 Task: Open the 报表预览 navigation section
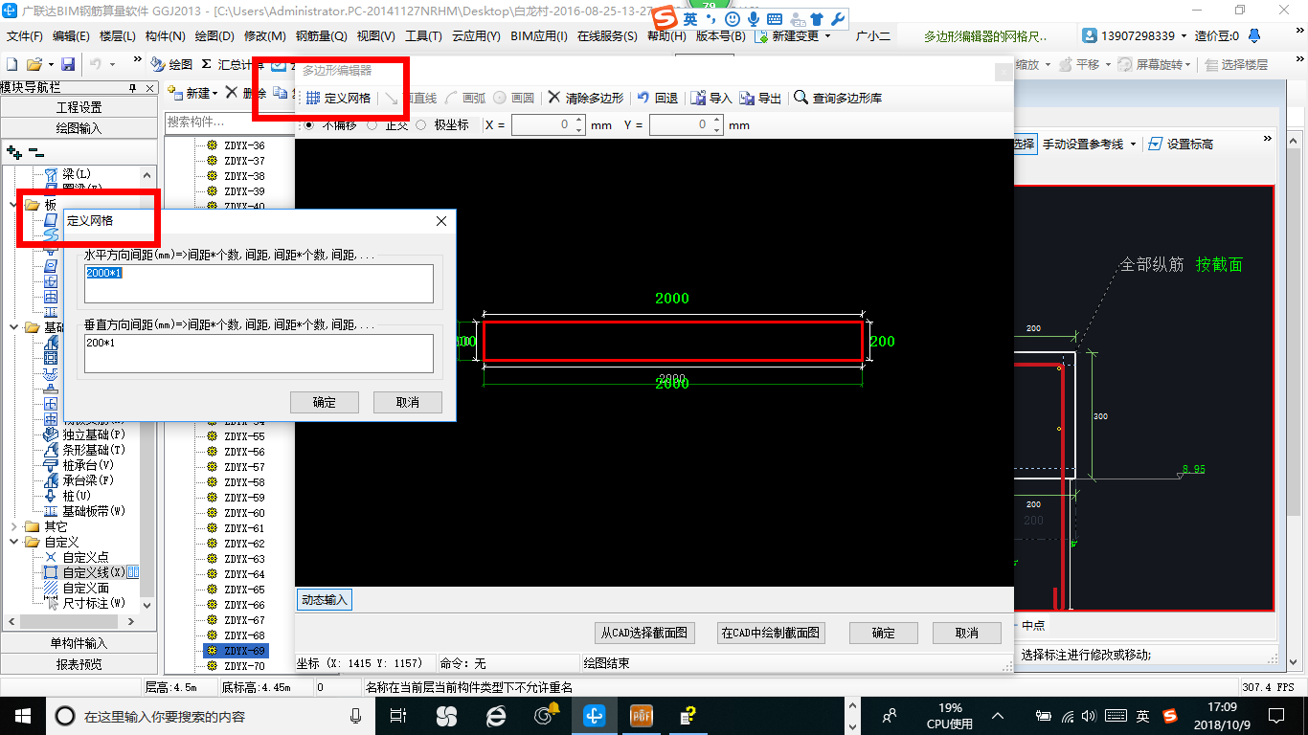(x=79, y=664)
